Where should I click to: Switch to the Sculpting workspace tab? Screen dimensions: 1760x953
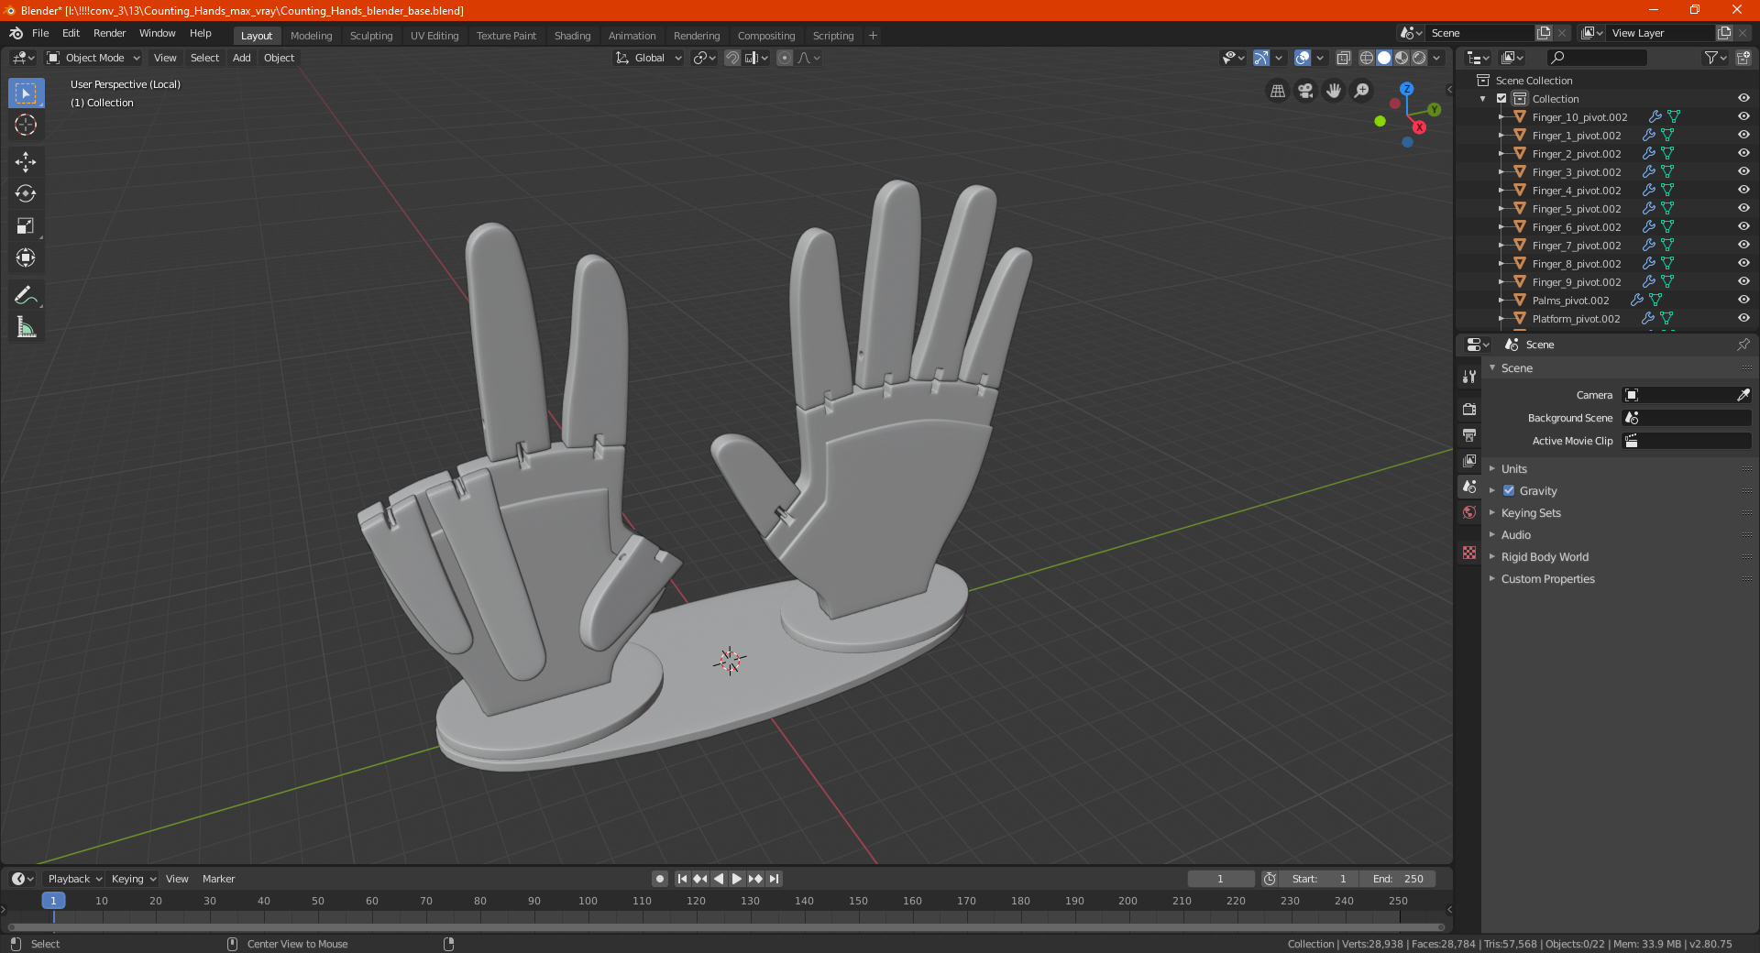tap(370, 36)
